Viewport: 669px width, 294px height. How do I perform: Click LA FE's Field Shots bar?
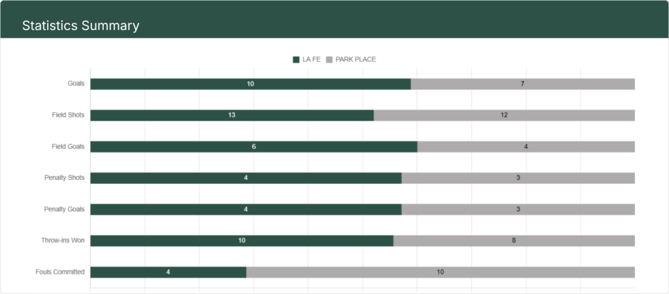pos(232,115)
